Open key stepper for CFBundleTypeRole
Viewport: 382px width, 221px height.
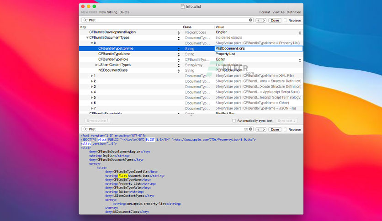click(179, 60)
